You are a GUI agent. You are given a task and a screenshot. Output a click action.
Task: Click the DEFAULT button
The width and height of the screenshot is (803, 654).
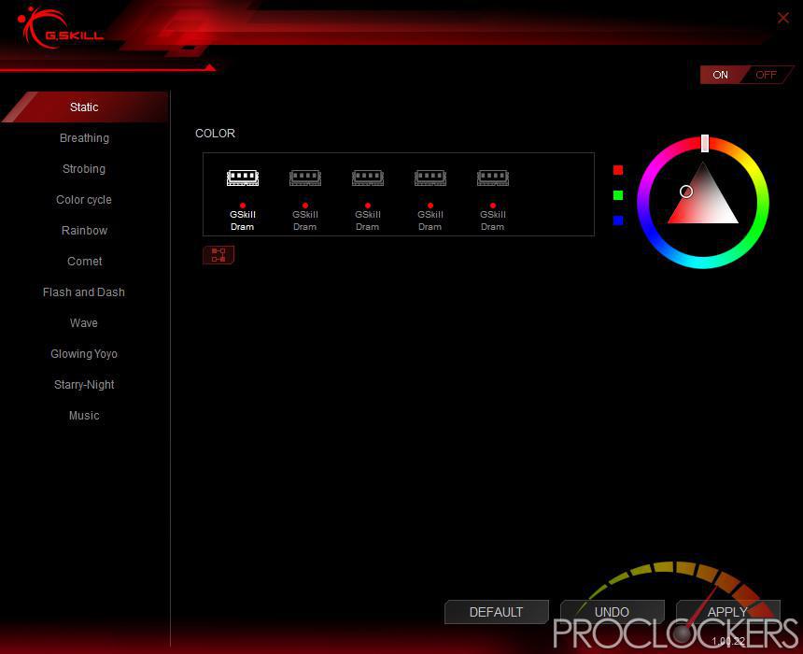click(x=496, y=612)
